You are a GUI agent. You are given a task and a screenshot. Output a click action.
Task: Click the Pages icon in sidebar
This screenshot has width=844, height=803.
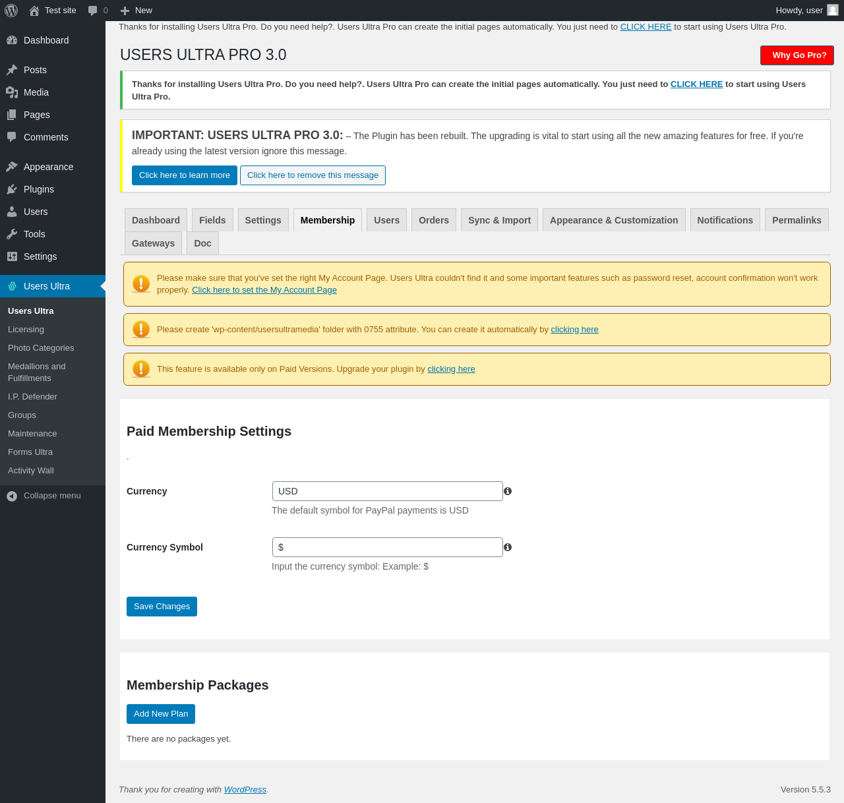click(12, 115)
